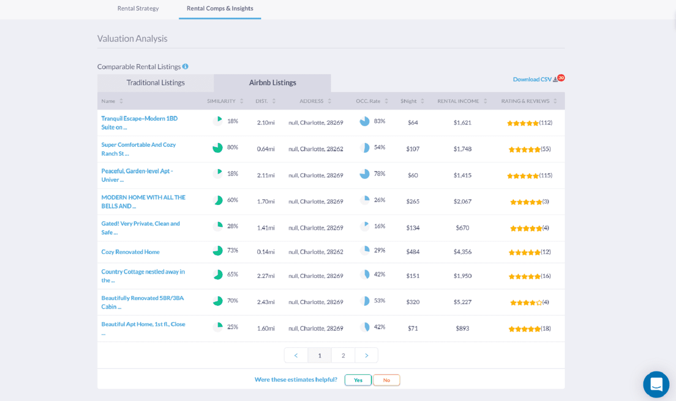This screenshot has width=676, height=401.
Task: Open the chat bubble in the corner
Action: click(656, 384)
